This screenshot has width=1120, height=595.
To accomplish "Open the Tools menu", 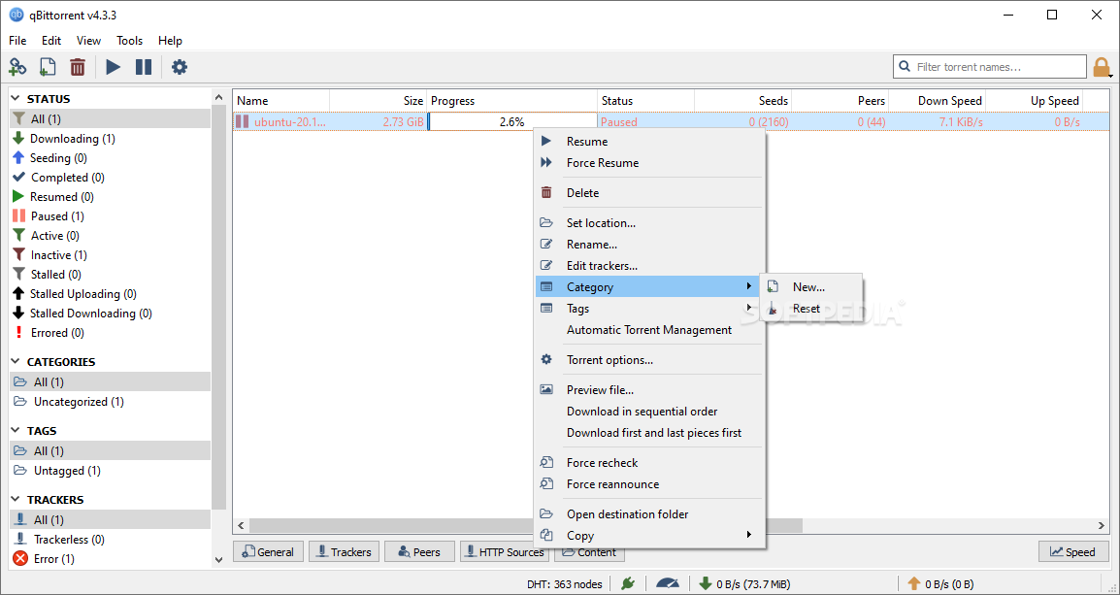I will click(129, 41).
